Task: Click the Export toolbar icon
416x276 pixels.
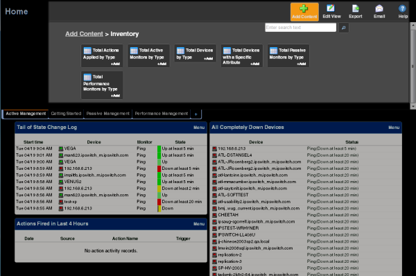Action: [x=356, y=12]
